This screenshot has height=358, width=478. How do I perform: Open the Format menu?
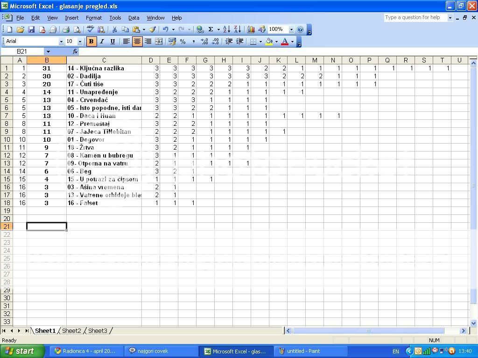tap(93, 18)
